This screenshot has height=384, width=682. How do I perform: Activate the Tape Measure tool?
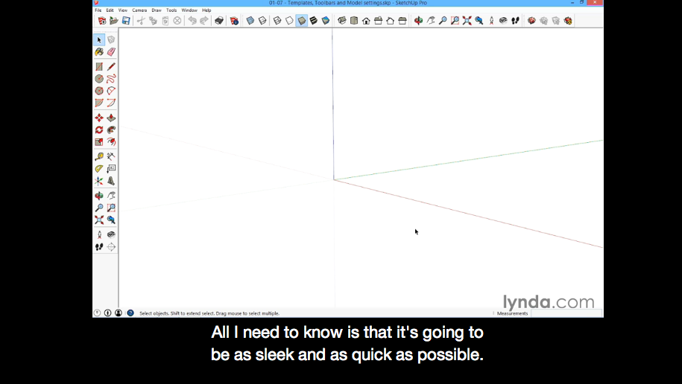[99, 156]
